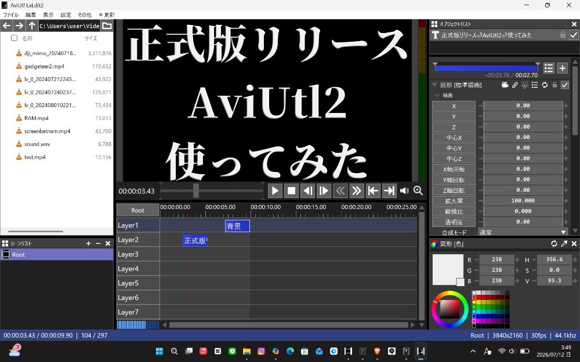This screenshot has width=580, height=362.
Task: Increase the R value with its plus
Action: pyautogui.click(x=517, y=259)
